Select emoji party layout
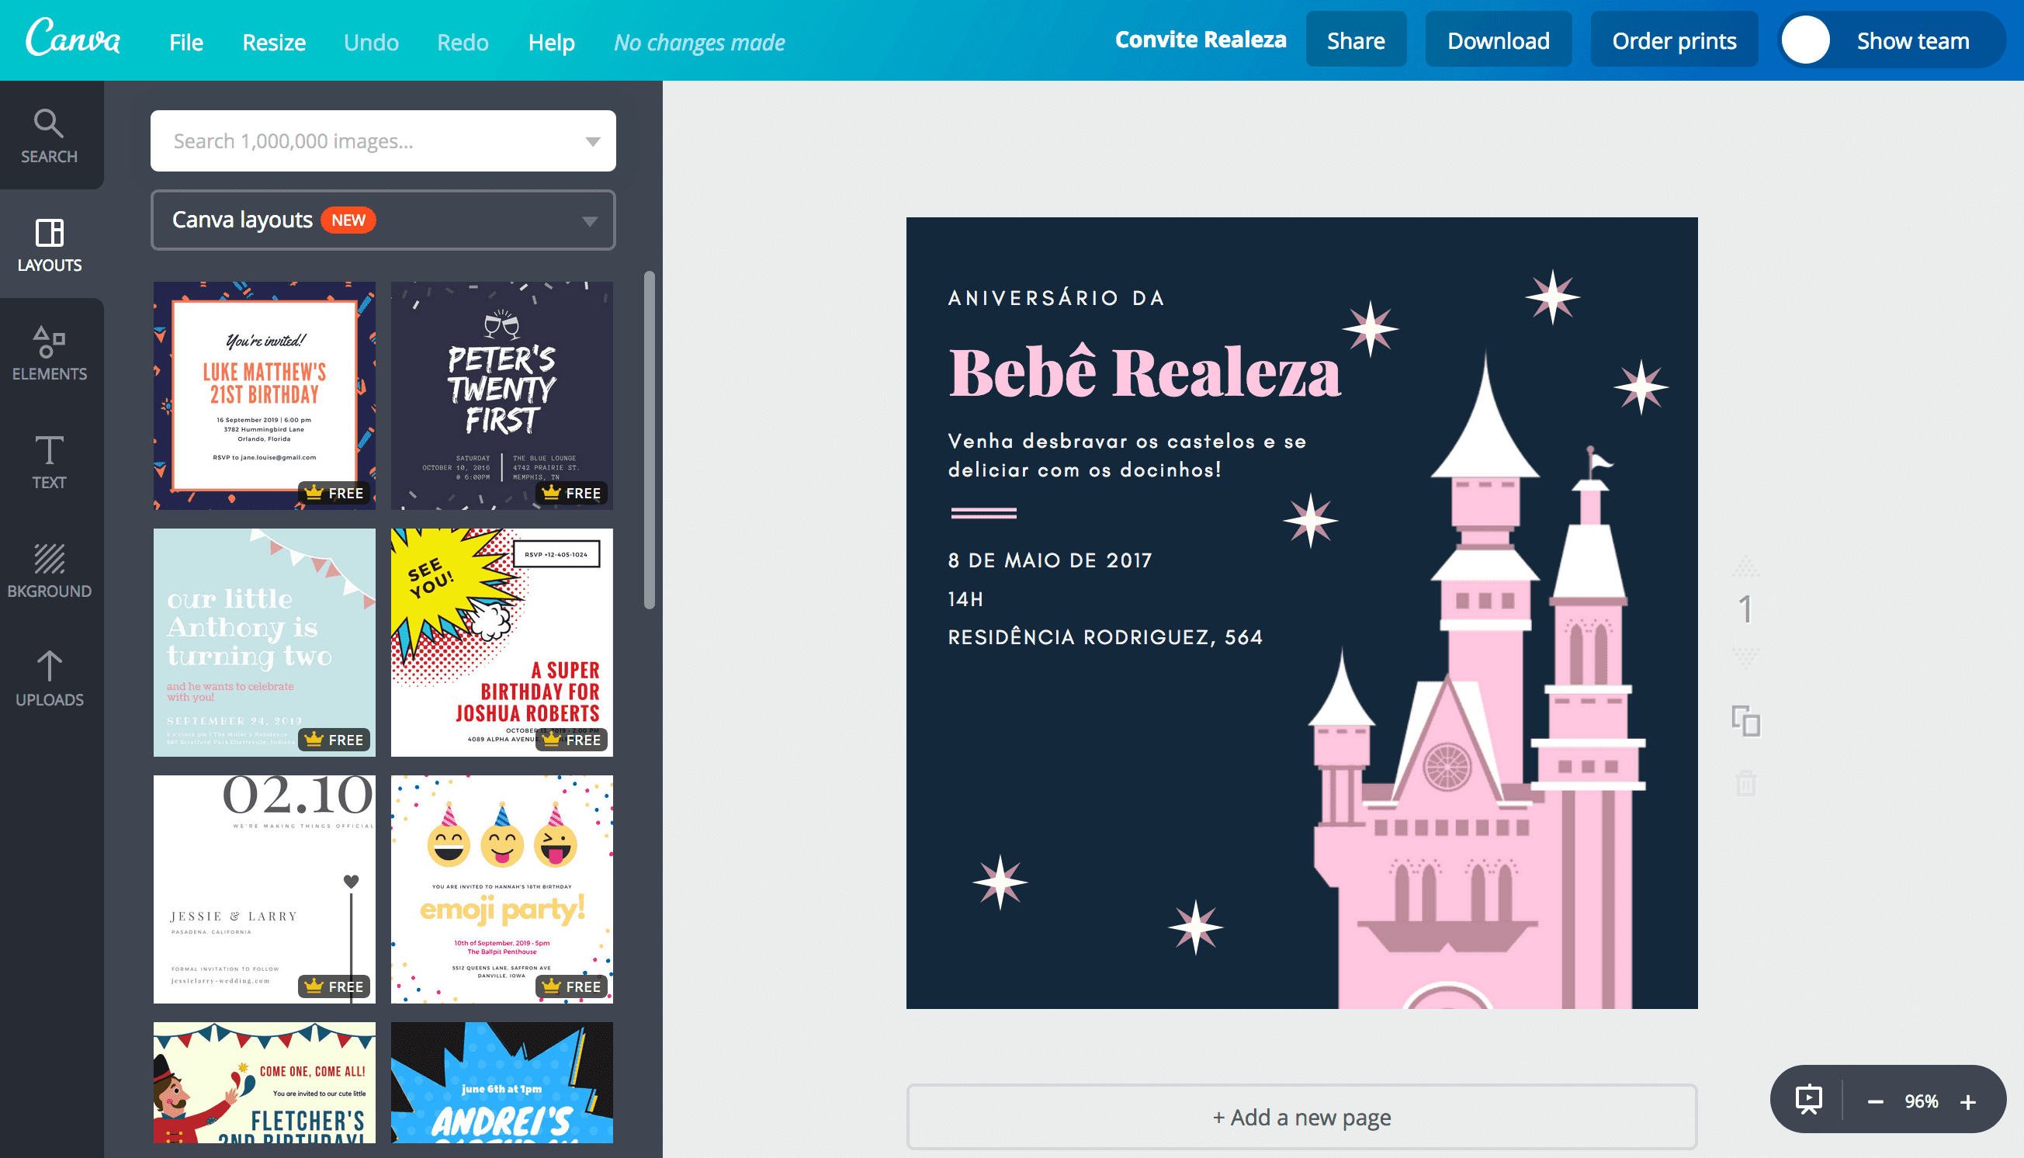The image size is (2024, 1158). (x=502, y=889)
